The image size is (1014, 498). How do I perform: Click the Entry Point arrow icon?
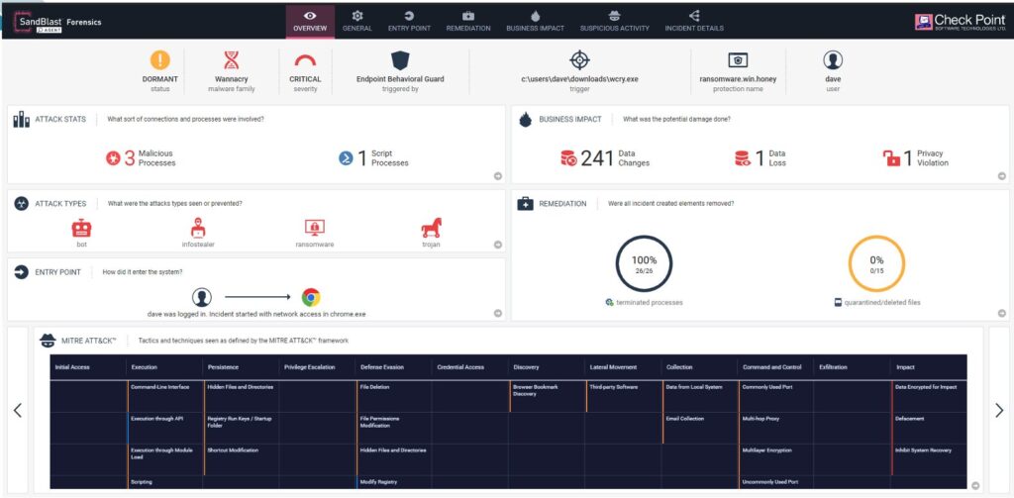pyautogui.click(x=22, y=271)
